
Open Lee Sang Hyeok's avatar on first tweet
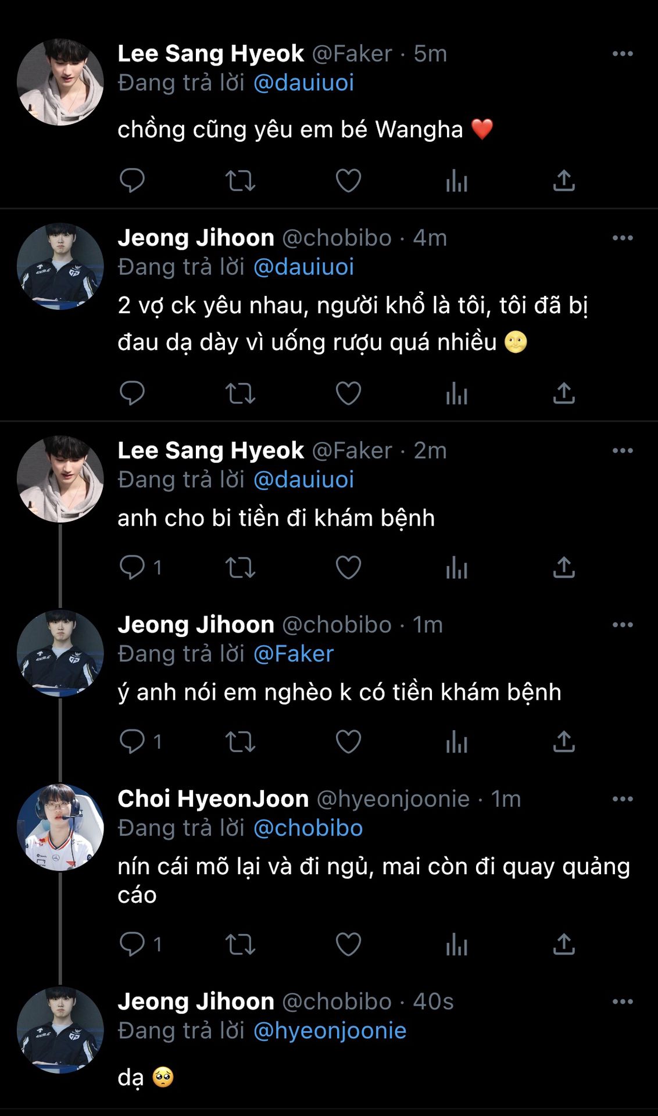tap(60, 82)
